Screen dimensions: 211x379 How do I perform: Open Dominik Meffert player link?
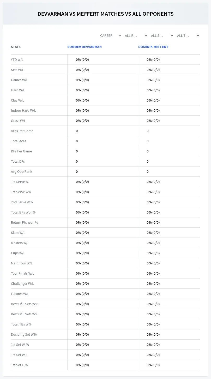(153, 47)
